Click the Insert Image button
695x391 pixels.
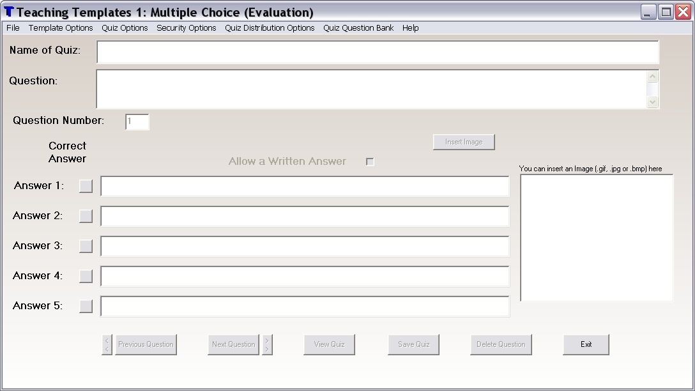pos(464,142)
